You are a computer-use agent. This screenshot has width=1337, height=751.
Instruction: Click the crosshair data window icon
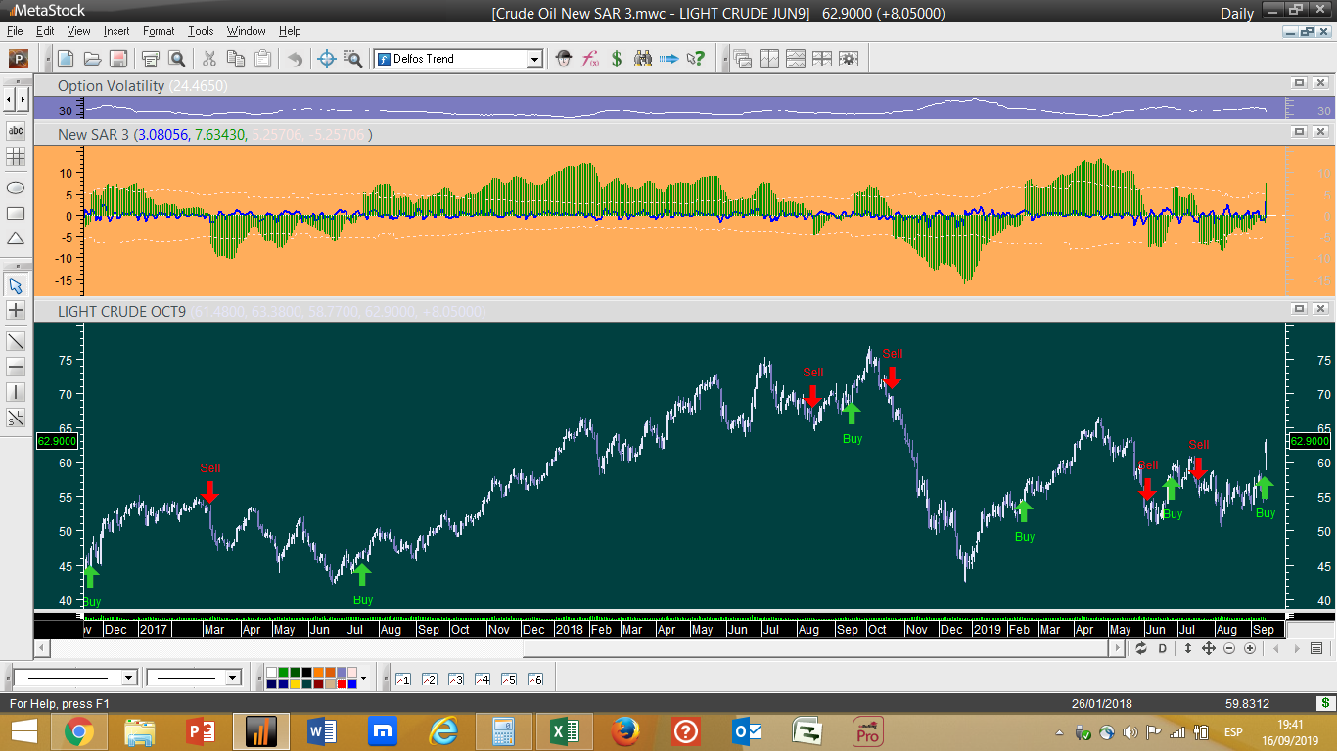(x=328, y=59)
